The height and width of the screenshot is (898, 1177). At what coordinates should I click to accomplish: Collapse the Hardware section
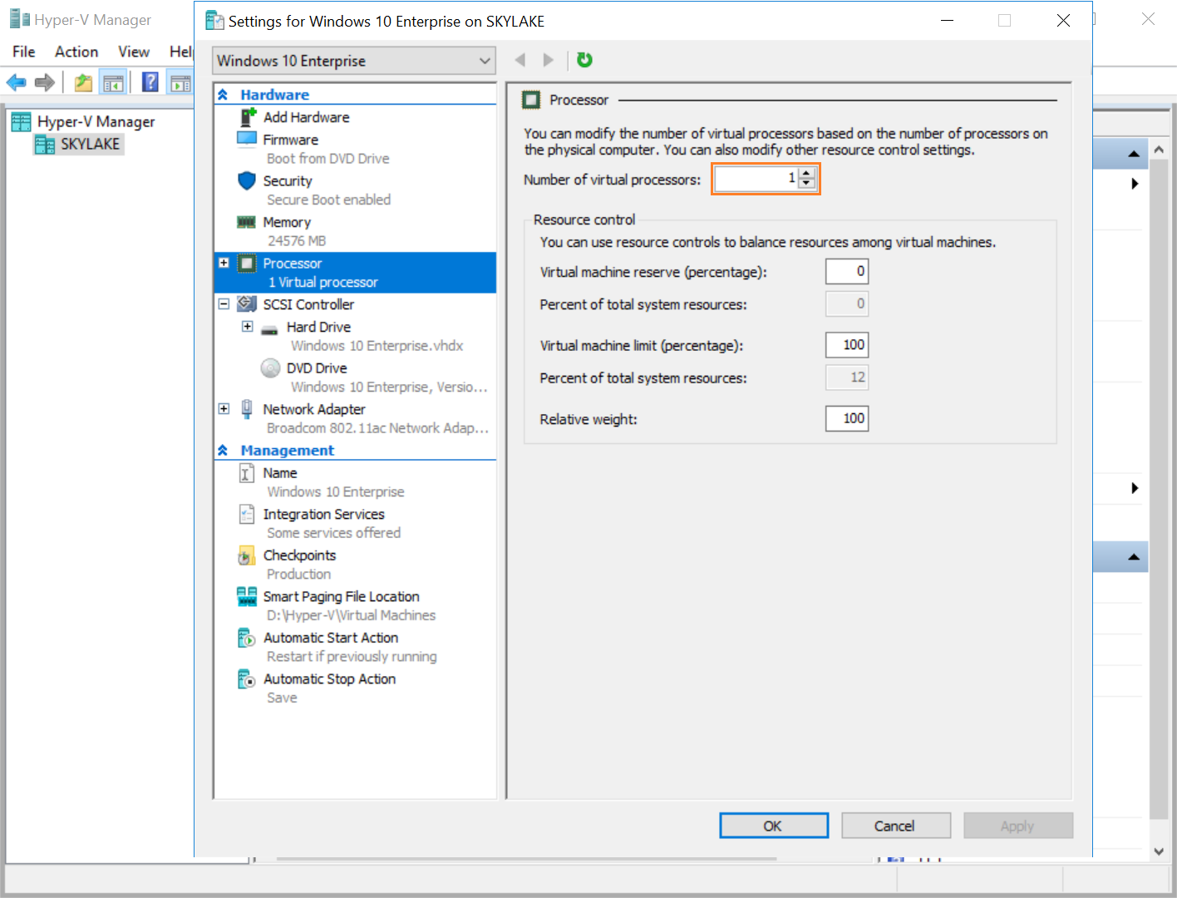click(x=223, y=95)
